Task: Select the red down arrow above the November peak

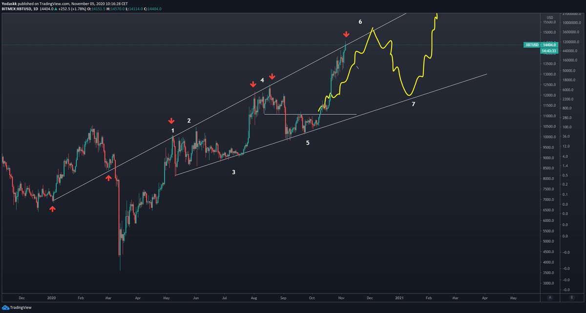Action: coord(347,34)
